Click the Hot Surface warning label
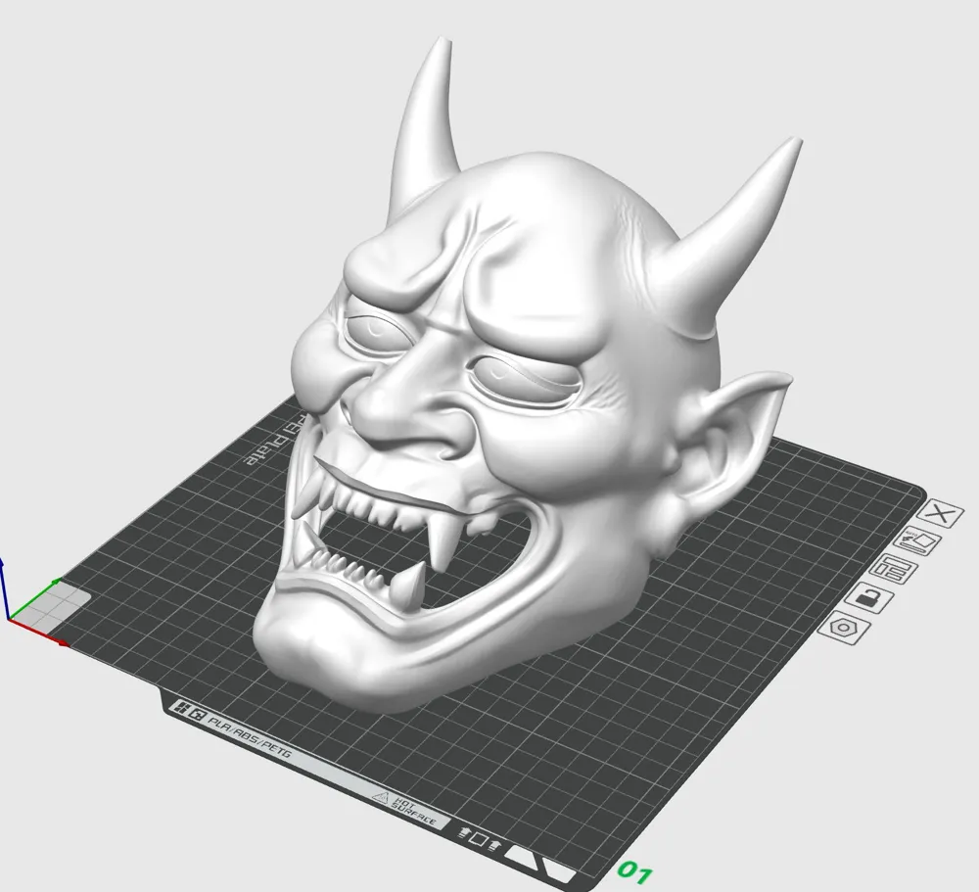The image size is (979, 892). point(405,808)
